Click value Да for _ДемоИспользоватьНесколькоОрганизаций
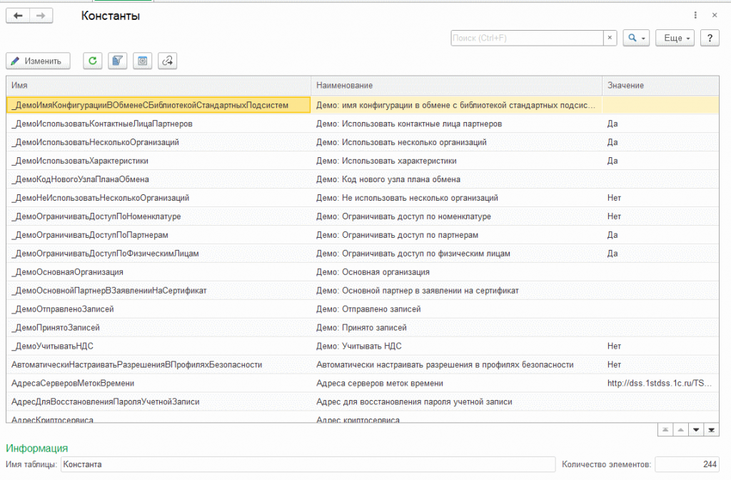The image size is (731, 480). tap(612, 142)
